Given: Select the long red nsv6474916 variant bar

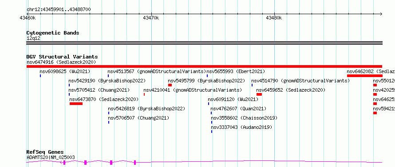Looking at the screenshot, I should tap(204, 66).
